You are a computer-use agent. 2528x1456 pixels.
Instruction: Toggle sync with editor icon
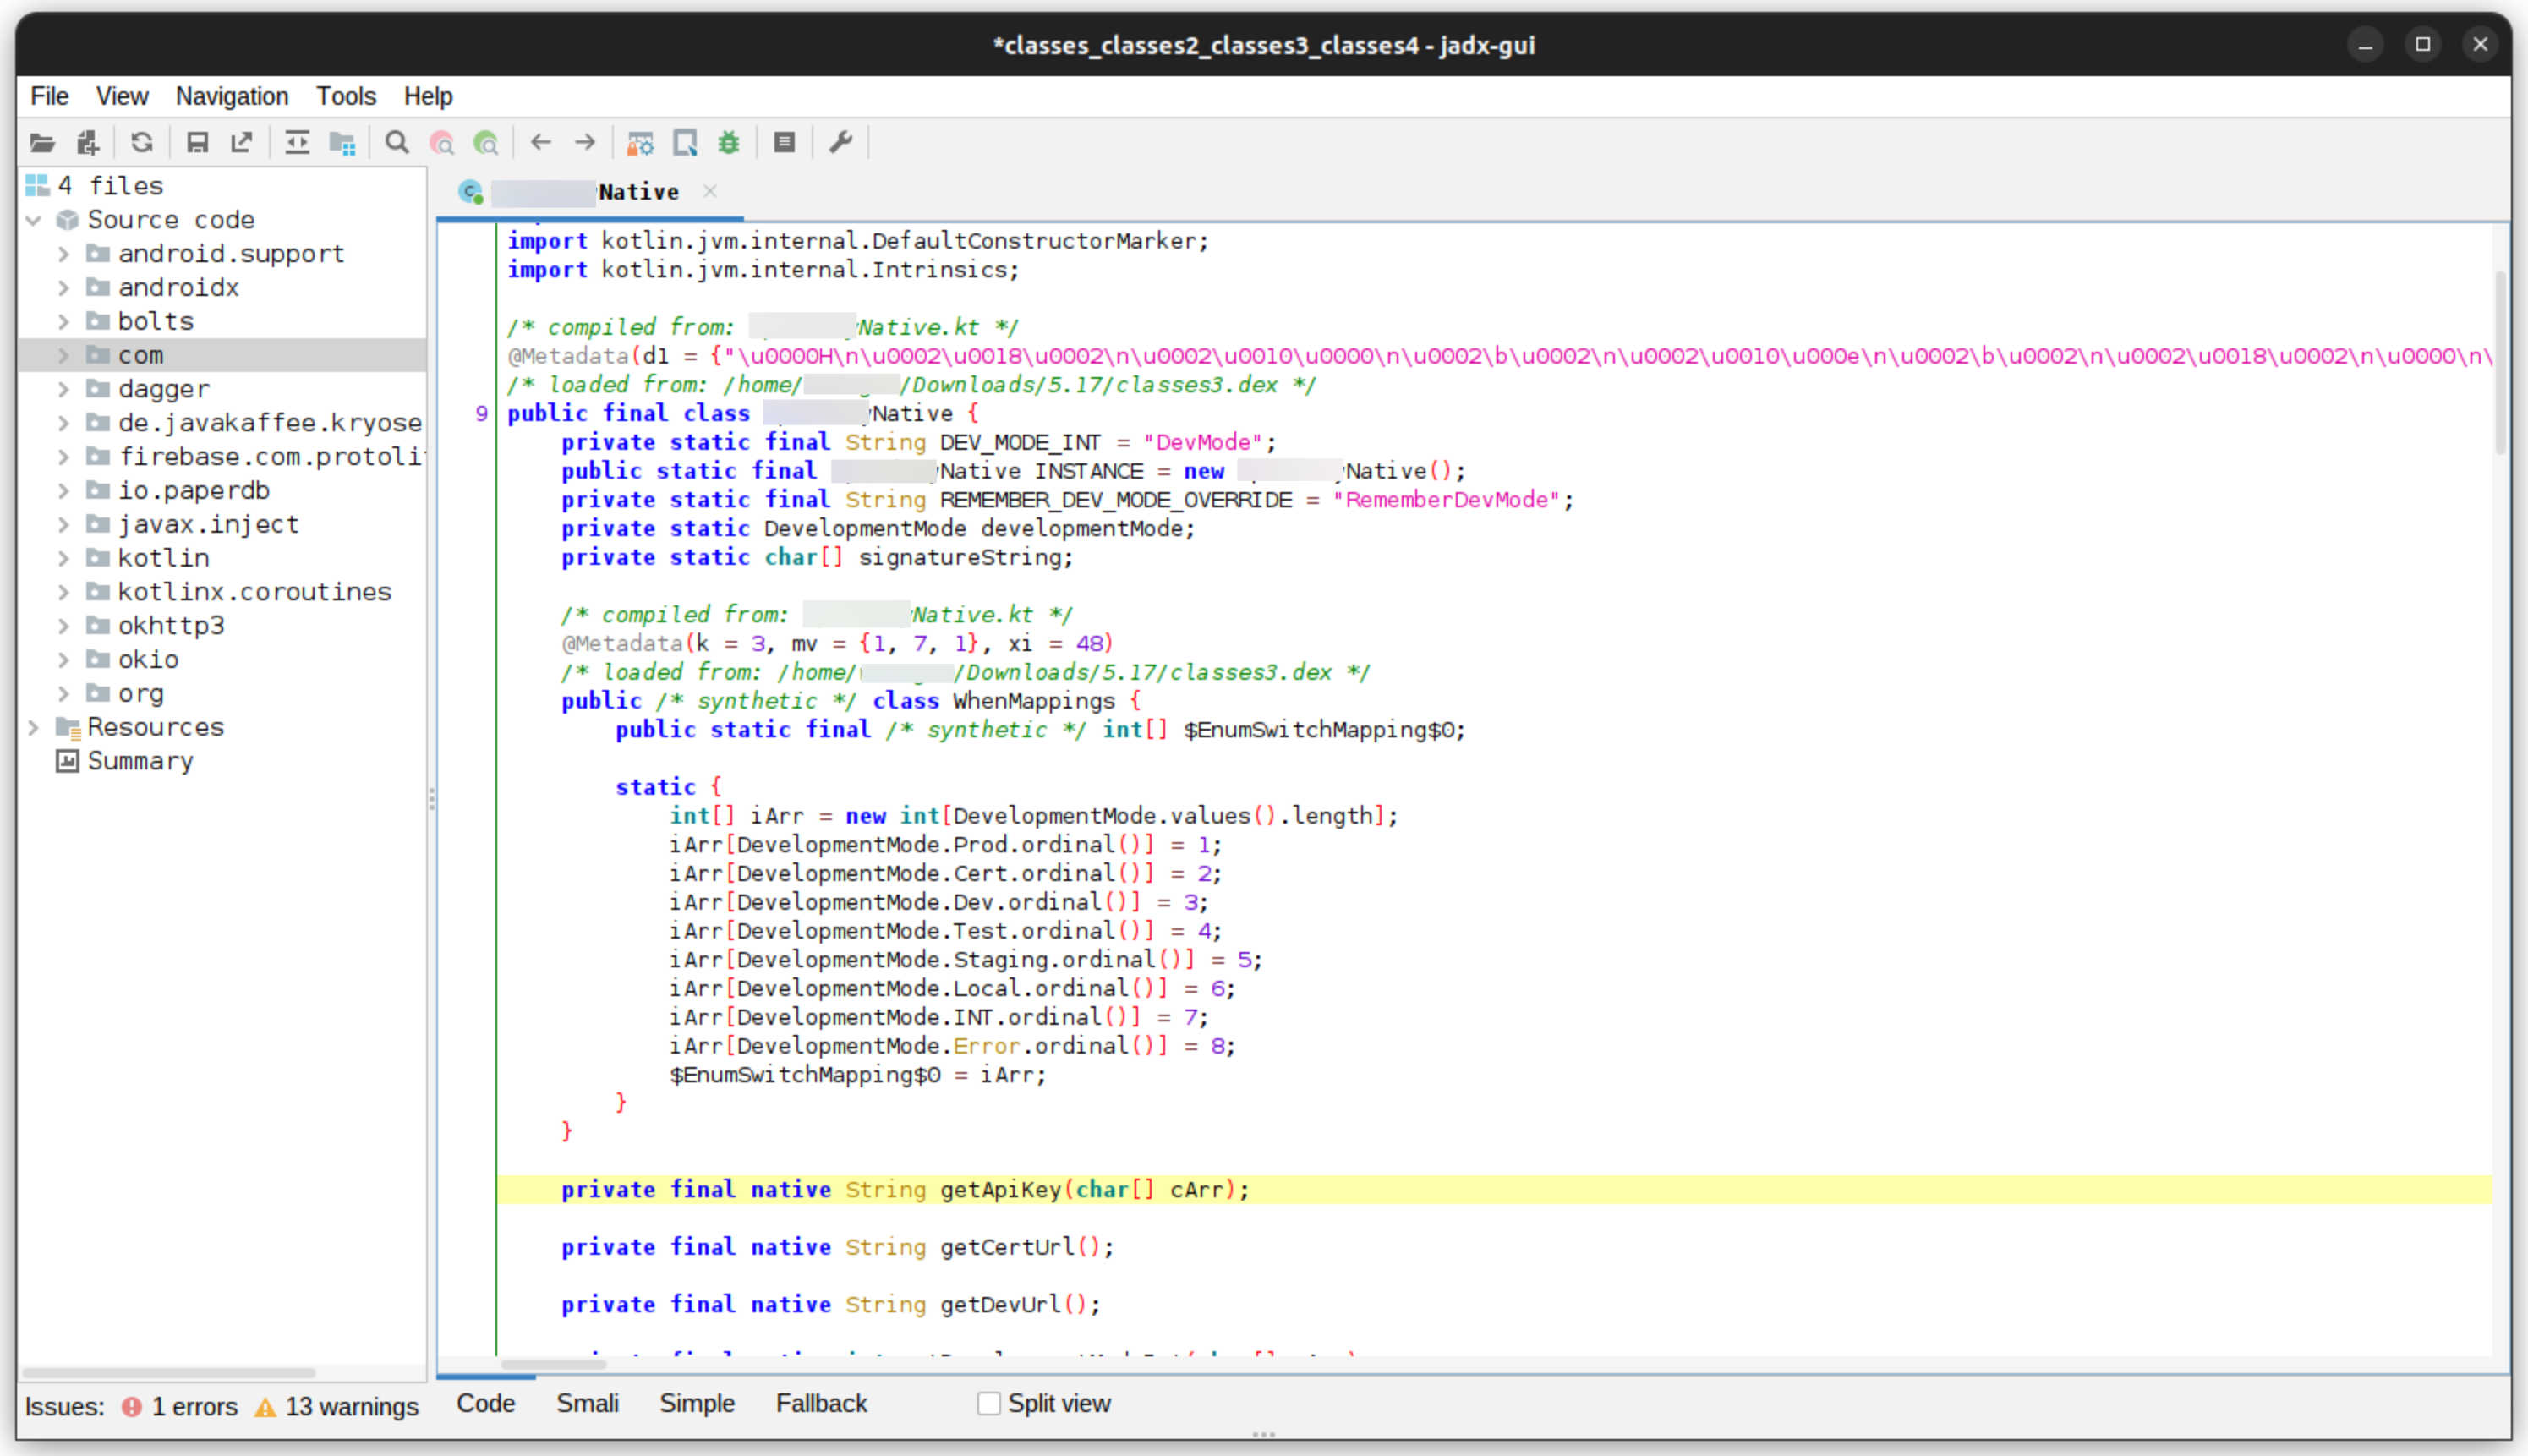297,143
